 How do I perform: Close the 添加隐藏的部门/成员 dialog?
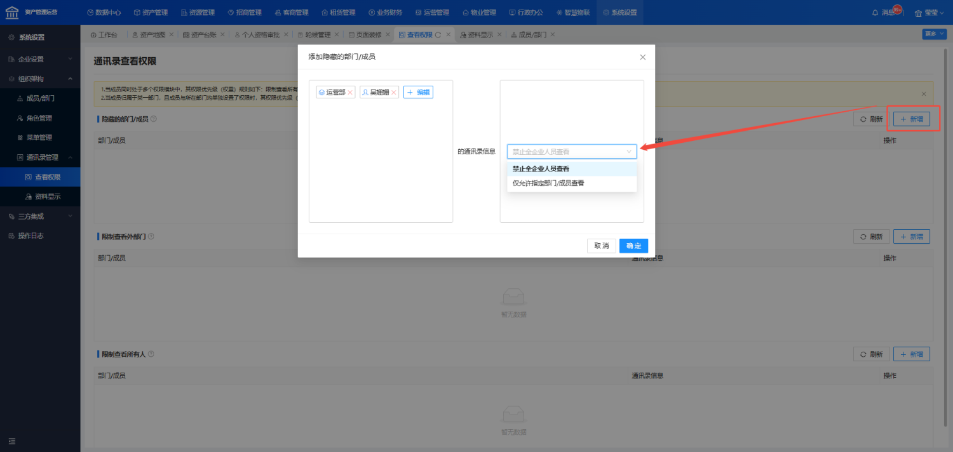coord(642,57)
